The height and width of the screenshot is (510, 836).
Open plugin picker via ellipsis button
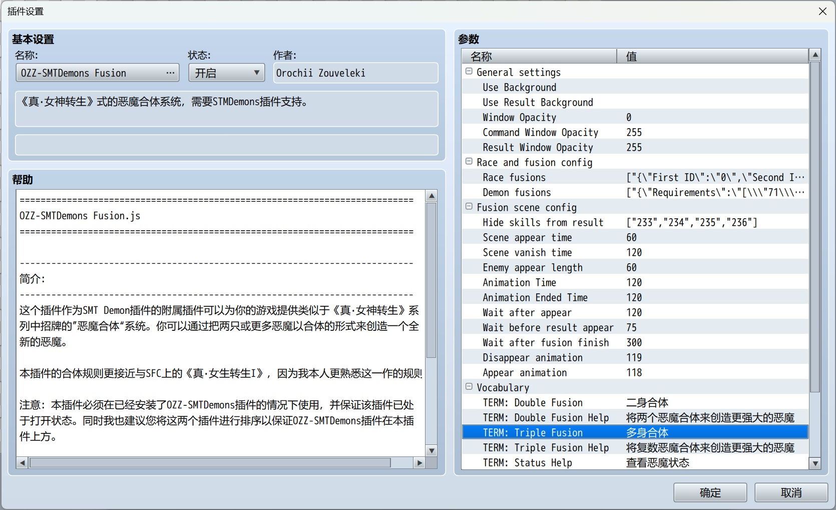(x=170, y=73)
